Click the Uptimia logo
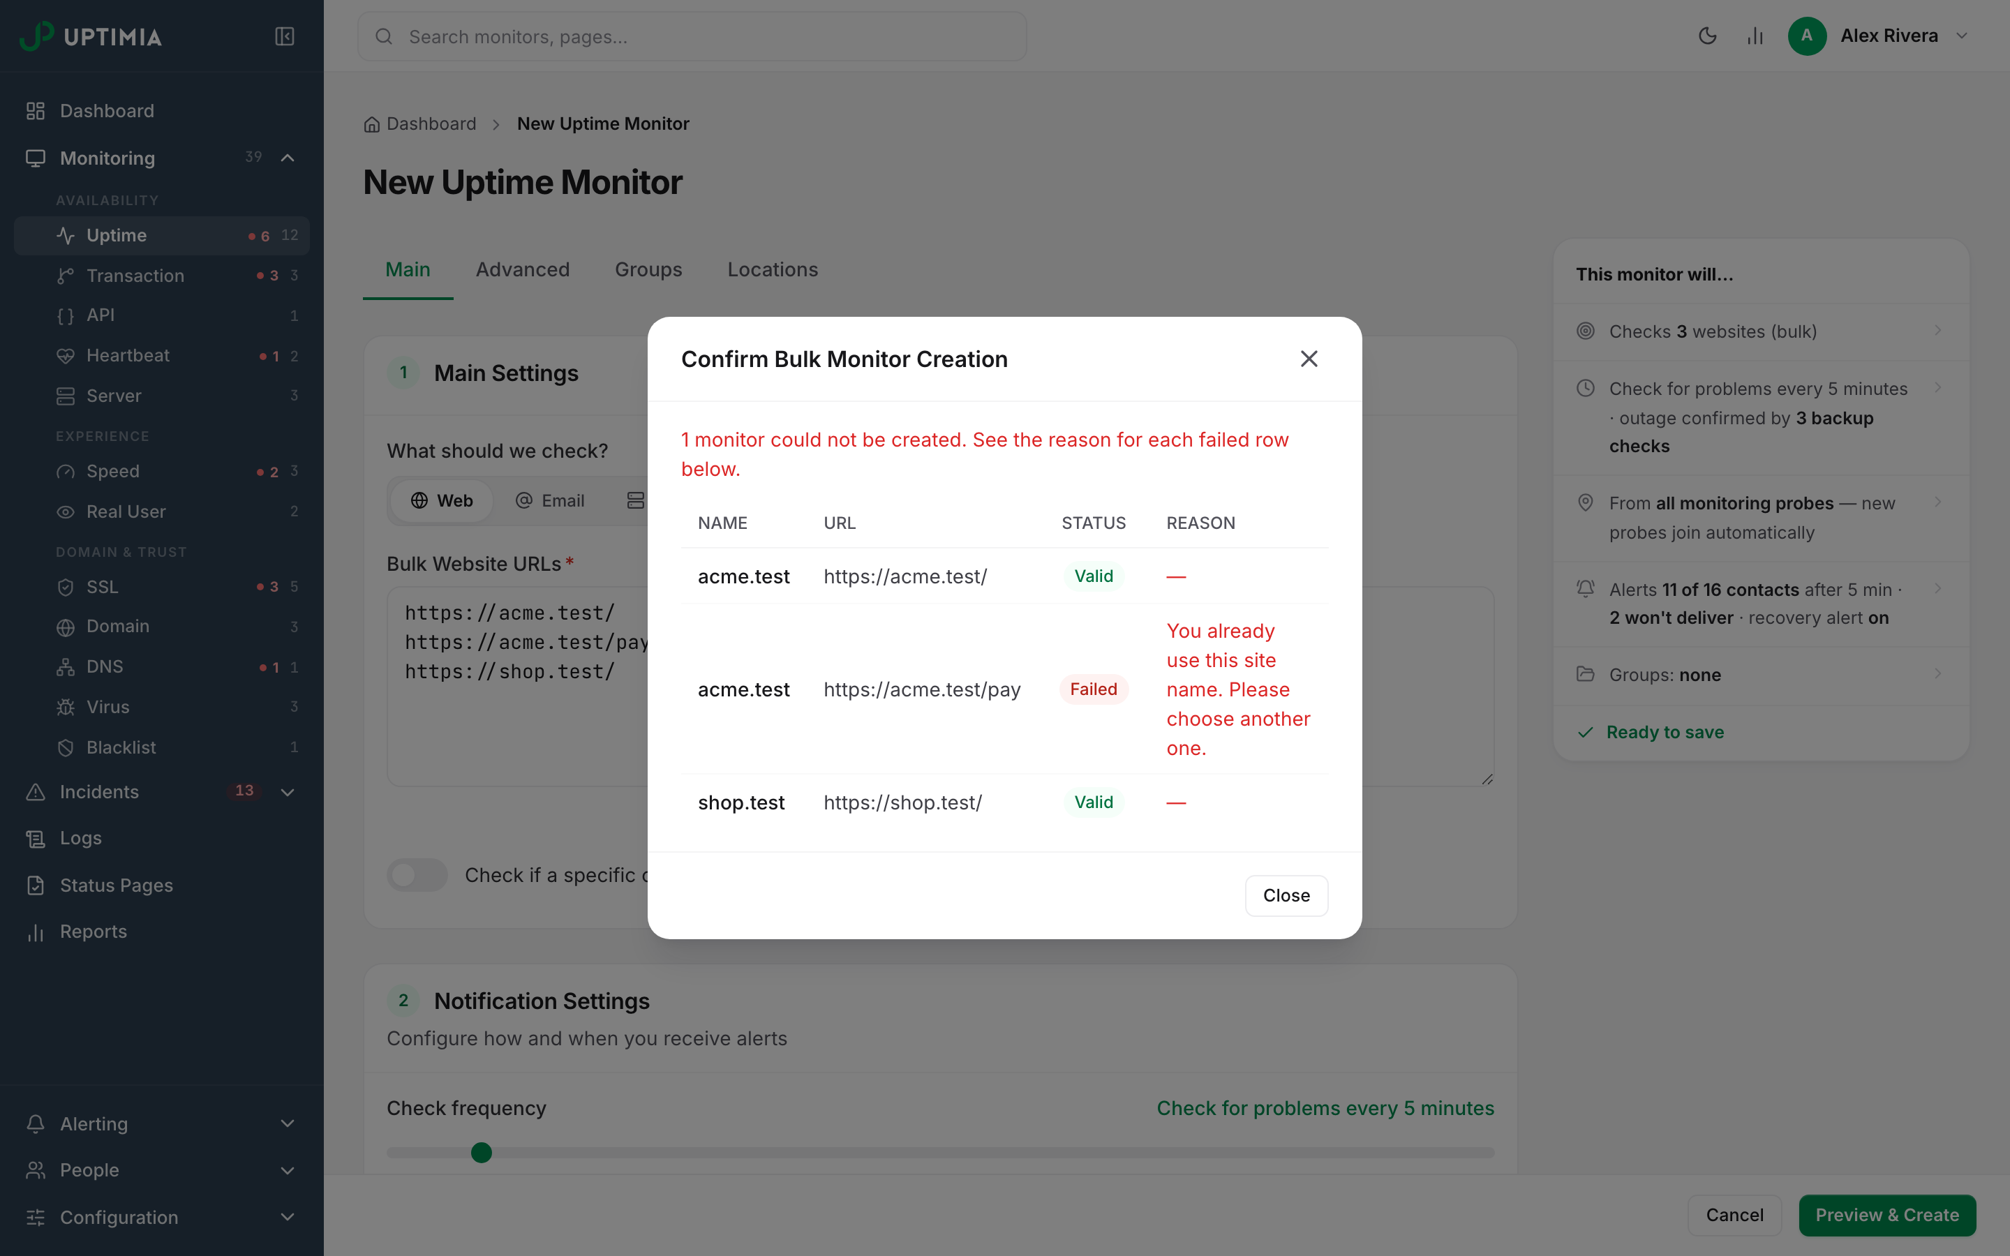The image size is (2010, 1256). tap(91, 36)
